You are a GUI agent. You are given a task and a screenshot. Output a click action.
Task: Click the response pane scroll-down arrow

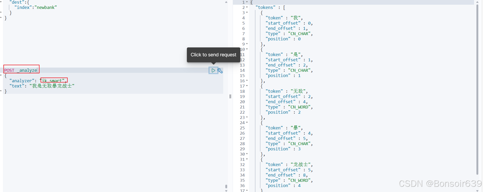click(477, 191)
